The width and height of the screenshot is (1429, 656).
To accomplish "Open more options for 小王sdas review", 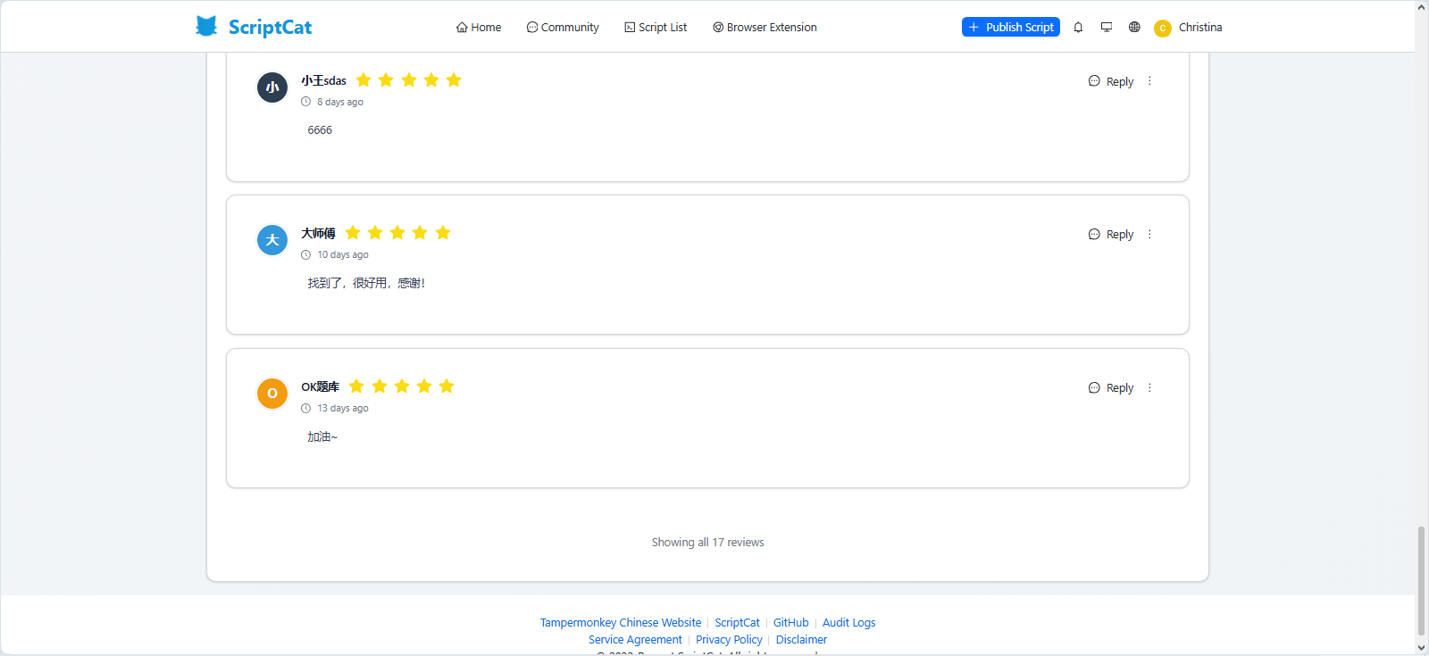I will click(x=1149, y=81).
